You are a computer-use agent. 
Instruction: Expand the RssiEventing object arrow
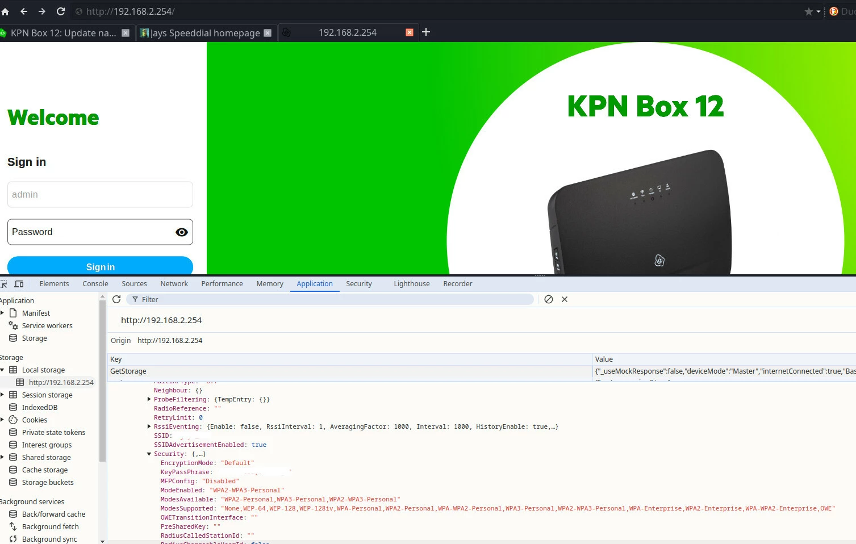[149, 426]
